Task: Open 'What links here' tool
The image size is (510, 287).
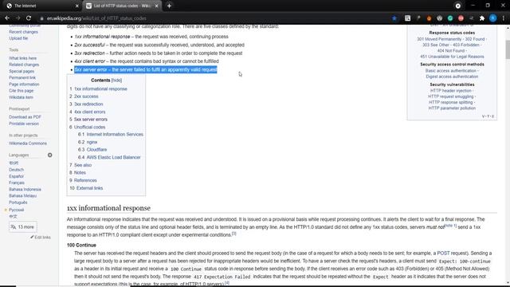Action: [x=23, y=58]
